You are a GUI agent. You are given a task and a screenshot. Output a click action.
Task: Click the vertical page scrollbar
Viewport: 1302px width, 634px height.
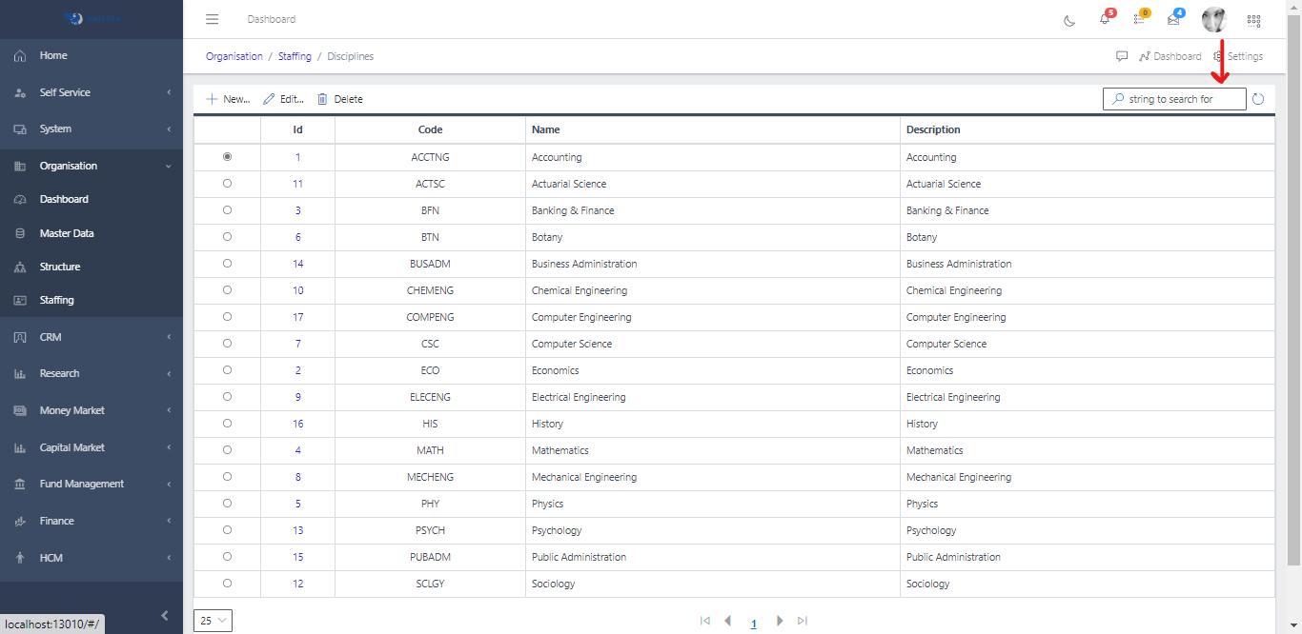tap(1293, 286)
